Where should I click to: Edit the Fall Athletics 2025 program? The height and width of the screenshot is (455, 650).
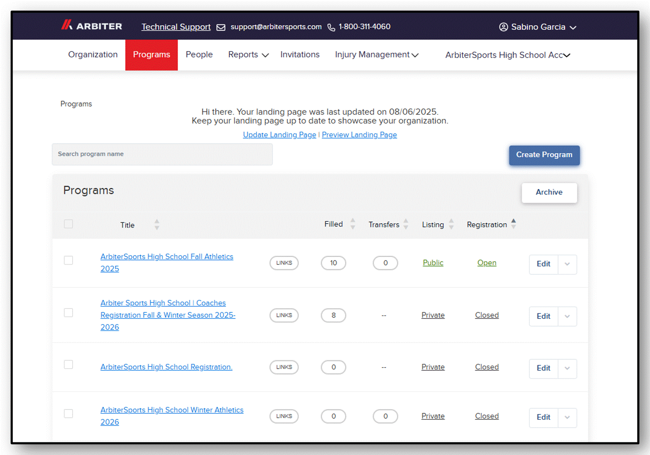(x=543, y=264)
